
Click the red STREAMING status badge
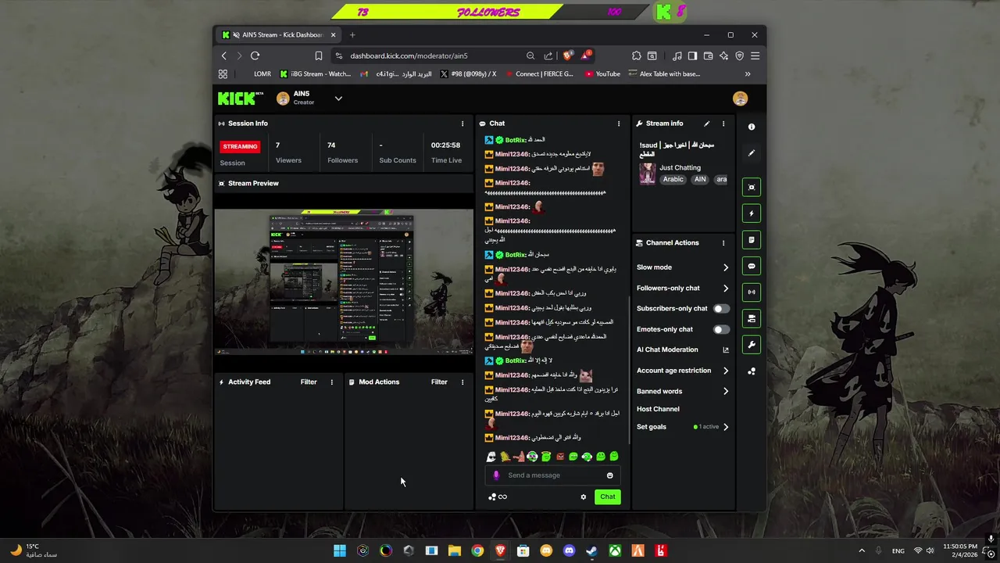tap(240, 146)
